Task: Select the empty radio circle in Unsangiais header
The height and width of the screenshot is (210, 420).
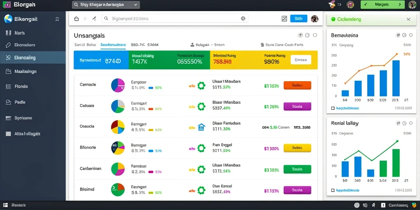Action: click(315, 35)
